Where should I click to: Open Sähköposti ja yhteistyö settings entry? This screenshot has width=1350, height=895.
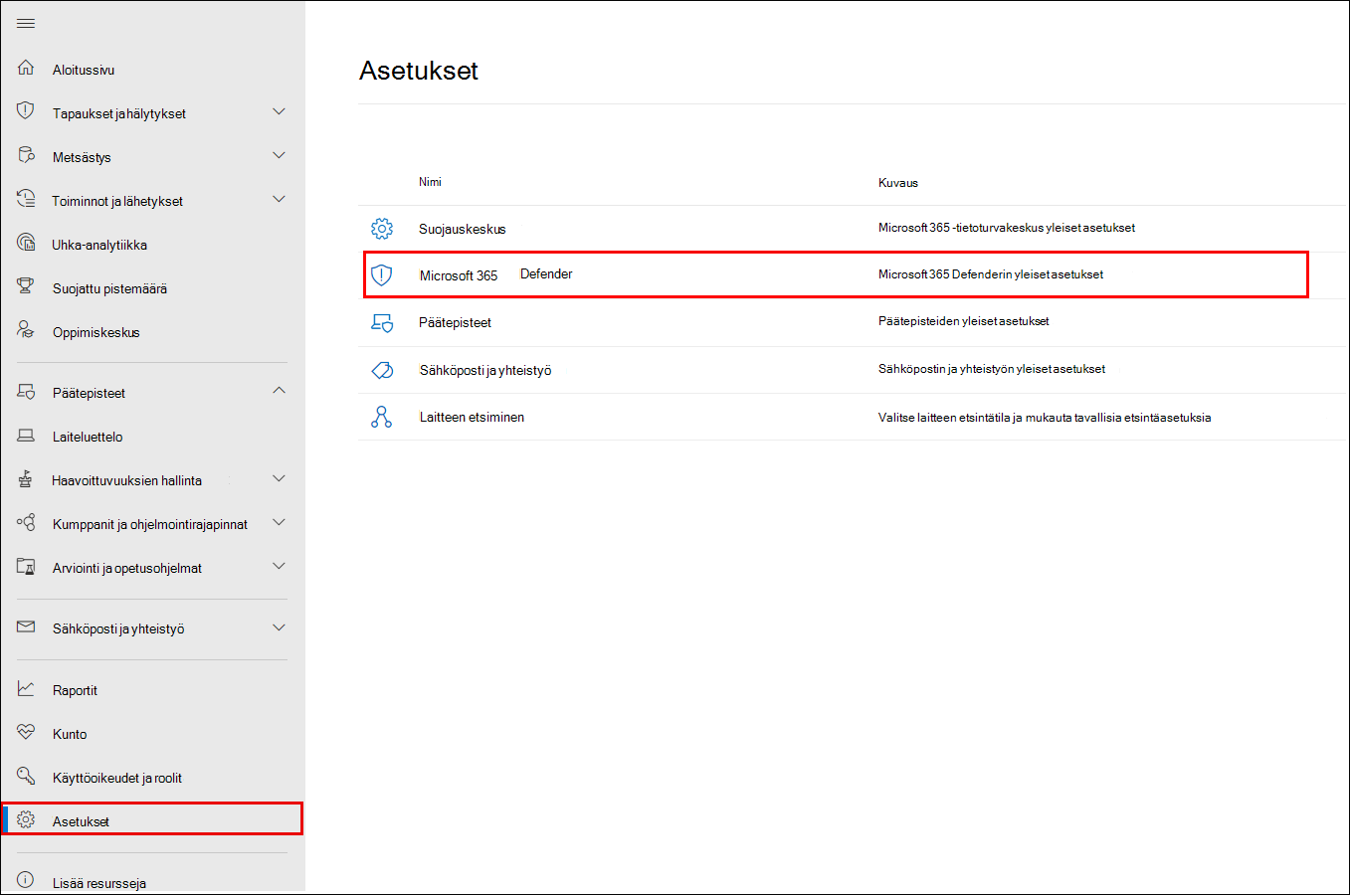(x=485, y=370)
